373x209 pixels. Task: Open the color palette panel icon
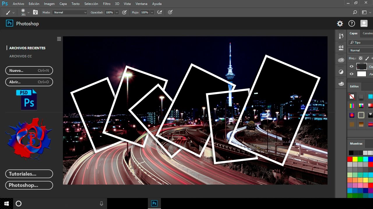(341, 84)
